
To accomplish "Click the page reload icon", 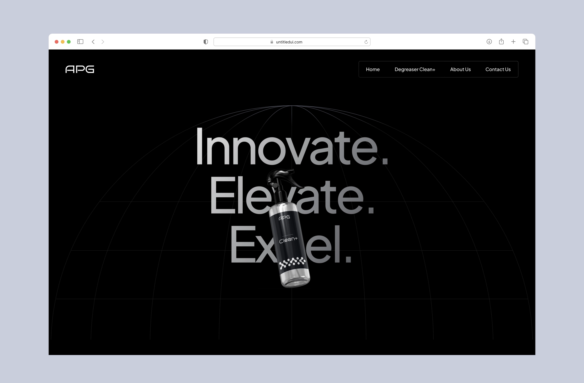I will tap(366, 42).
